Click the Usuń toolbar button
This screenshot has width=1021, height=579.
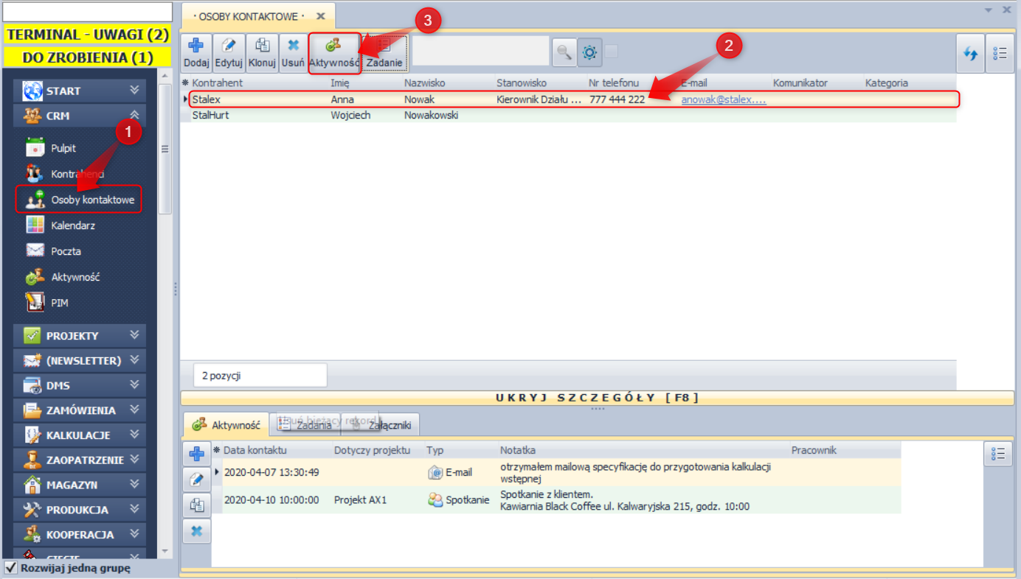point(293,53)
